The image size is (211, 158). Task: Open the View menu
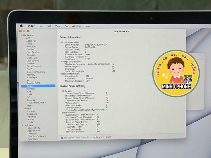(58, 26)
